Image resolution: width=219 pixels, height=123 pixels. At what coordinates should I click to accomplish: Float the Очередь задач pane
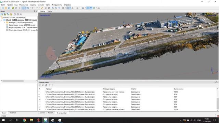(216, 82)
